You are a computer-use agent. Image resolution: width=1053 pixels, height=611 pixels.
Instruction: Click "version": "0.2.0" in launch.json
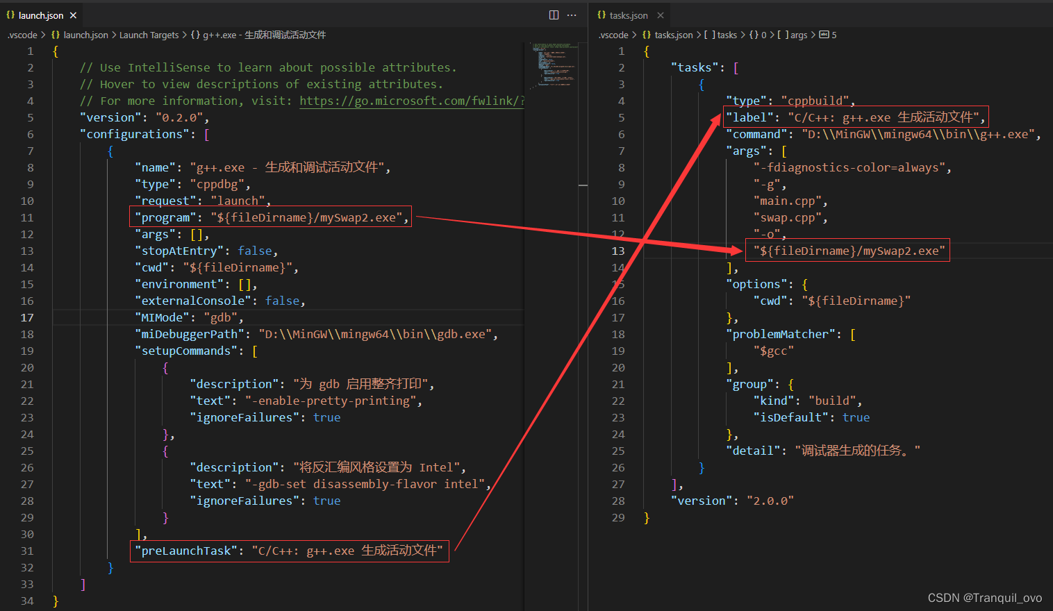(x=144, y=117)
